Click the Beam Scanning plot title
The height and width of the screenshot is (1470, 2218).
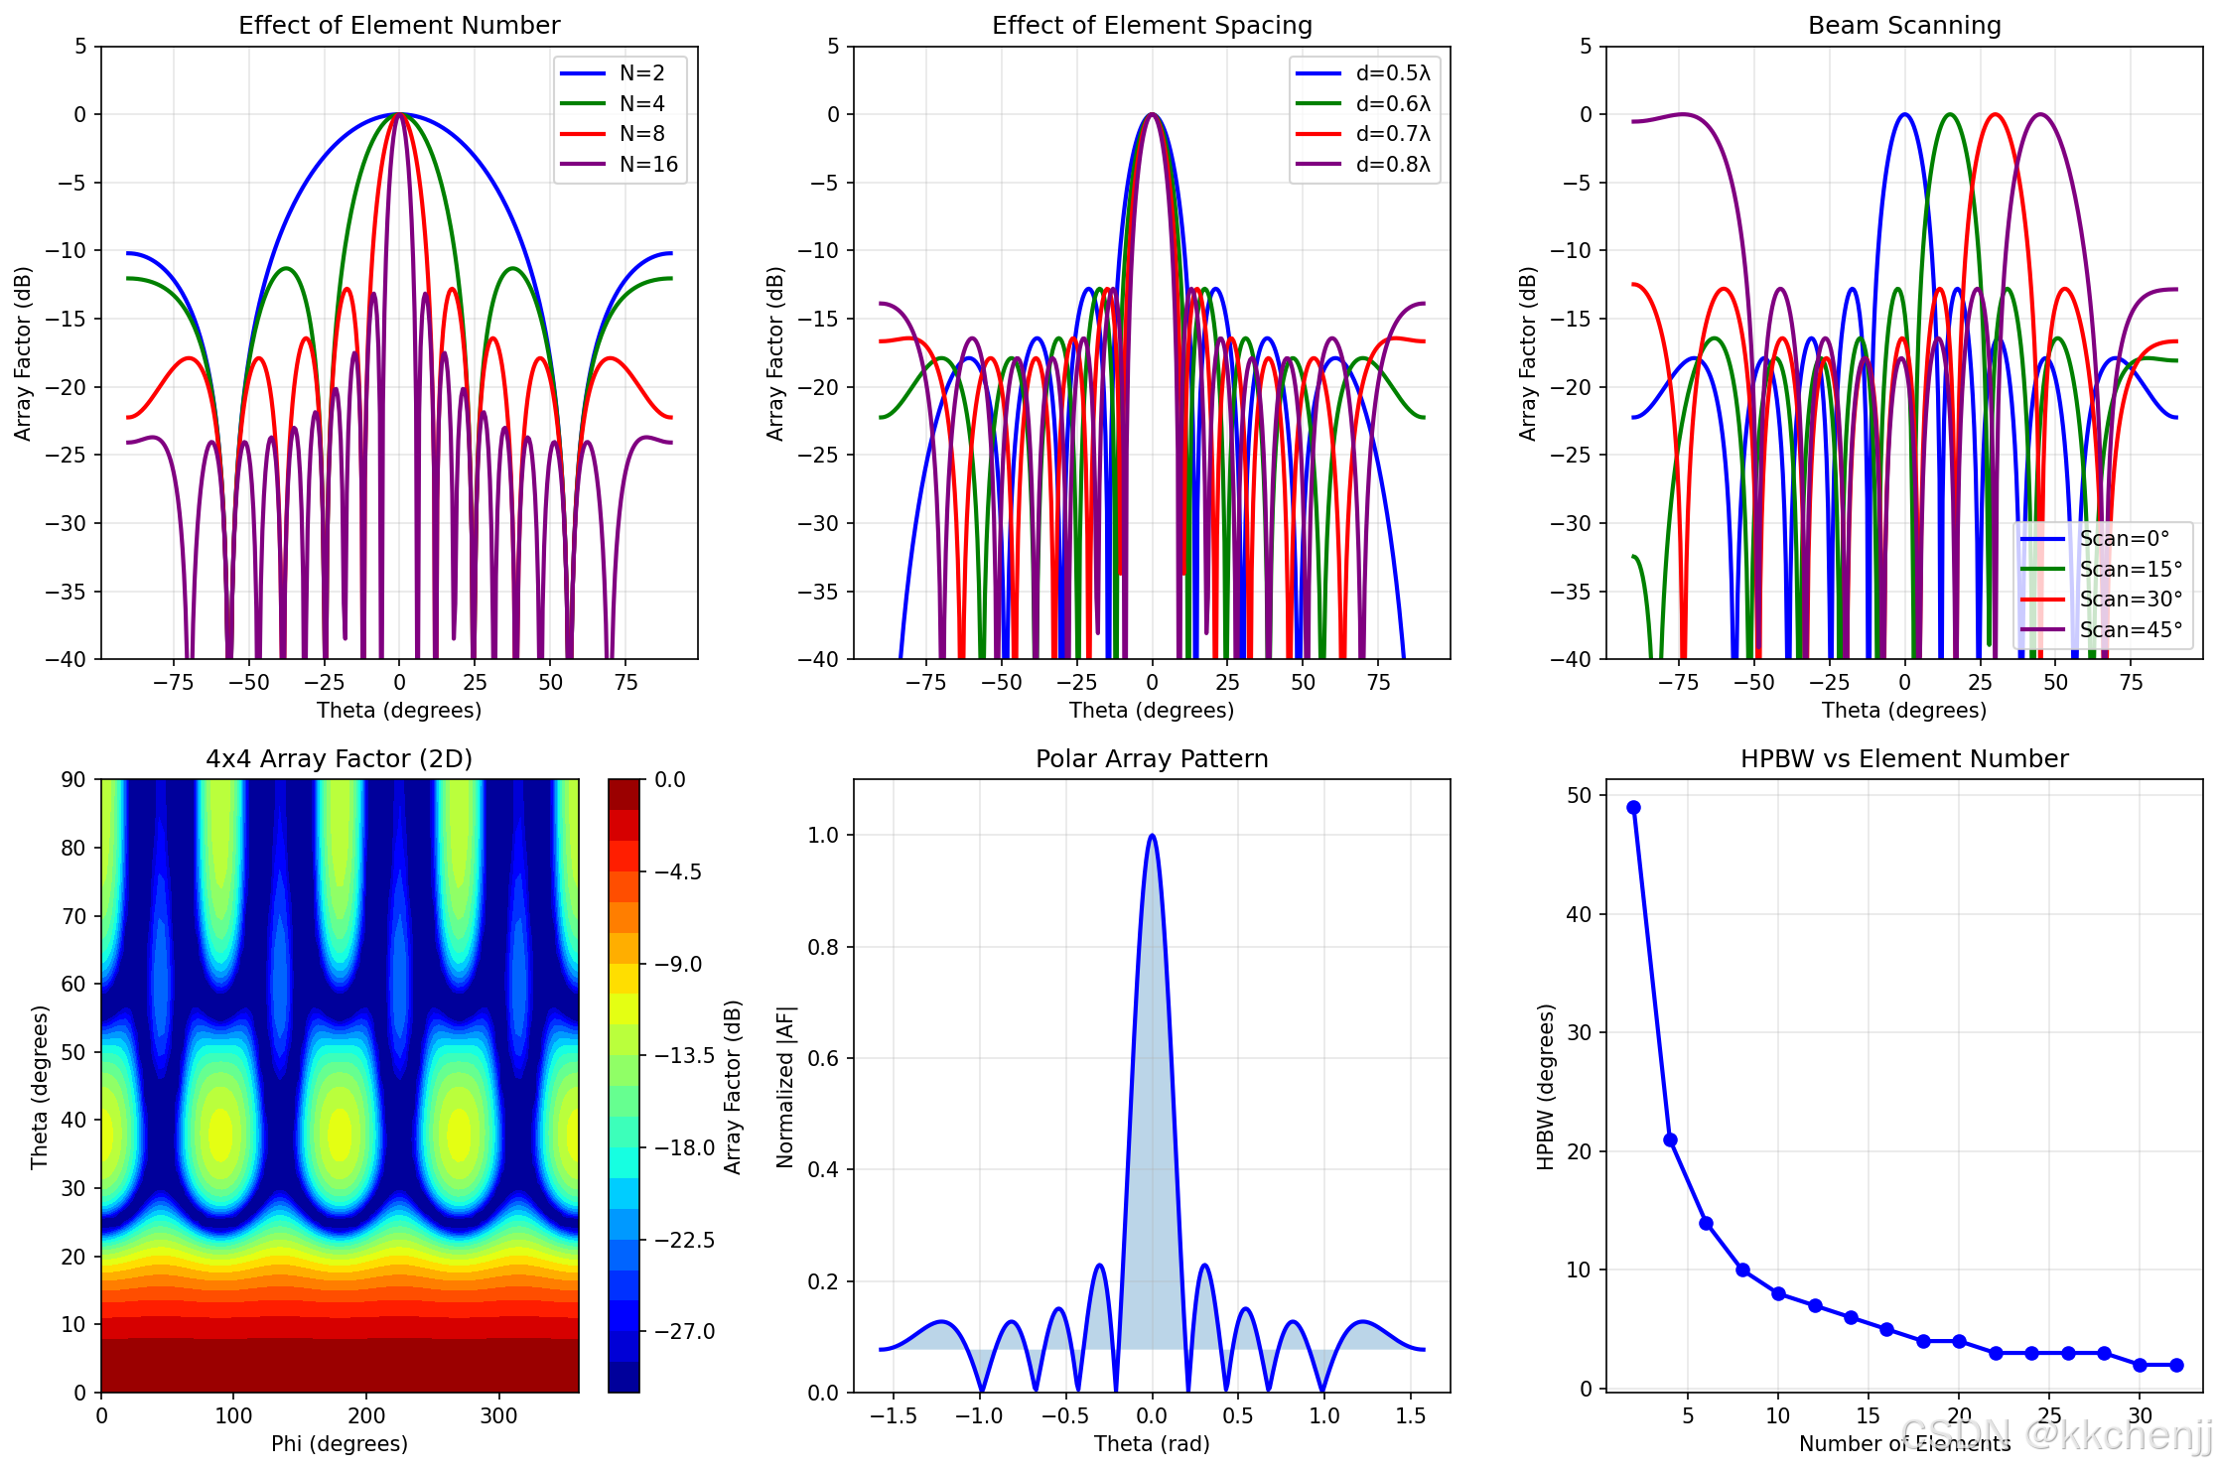[1903, 26]
